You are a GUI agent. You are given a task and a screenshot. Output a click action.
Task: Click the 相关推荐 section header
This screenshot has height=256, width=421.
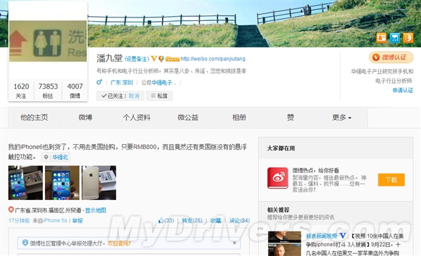pyautogui.click(x=278, y=210)
